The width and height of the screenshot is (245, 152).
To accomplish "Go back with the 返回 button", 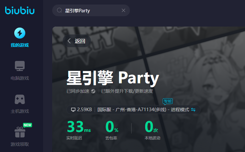I will (77, 41).
